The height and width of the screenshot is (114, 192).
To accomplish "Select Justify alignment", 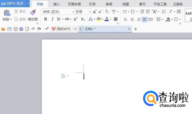I will click(144, 19).
